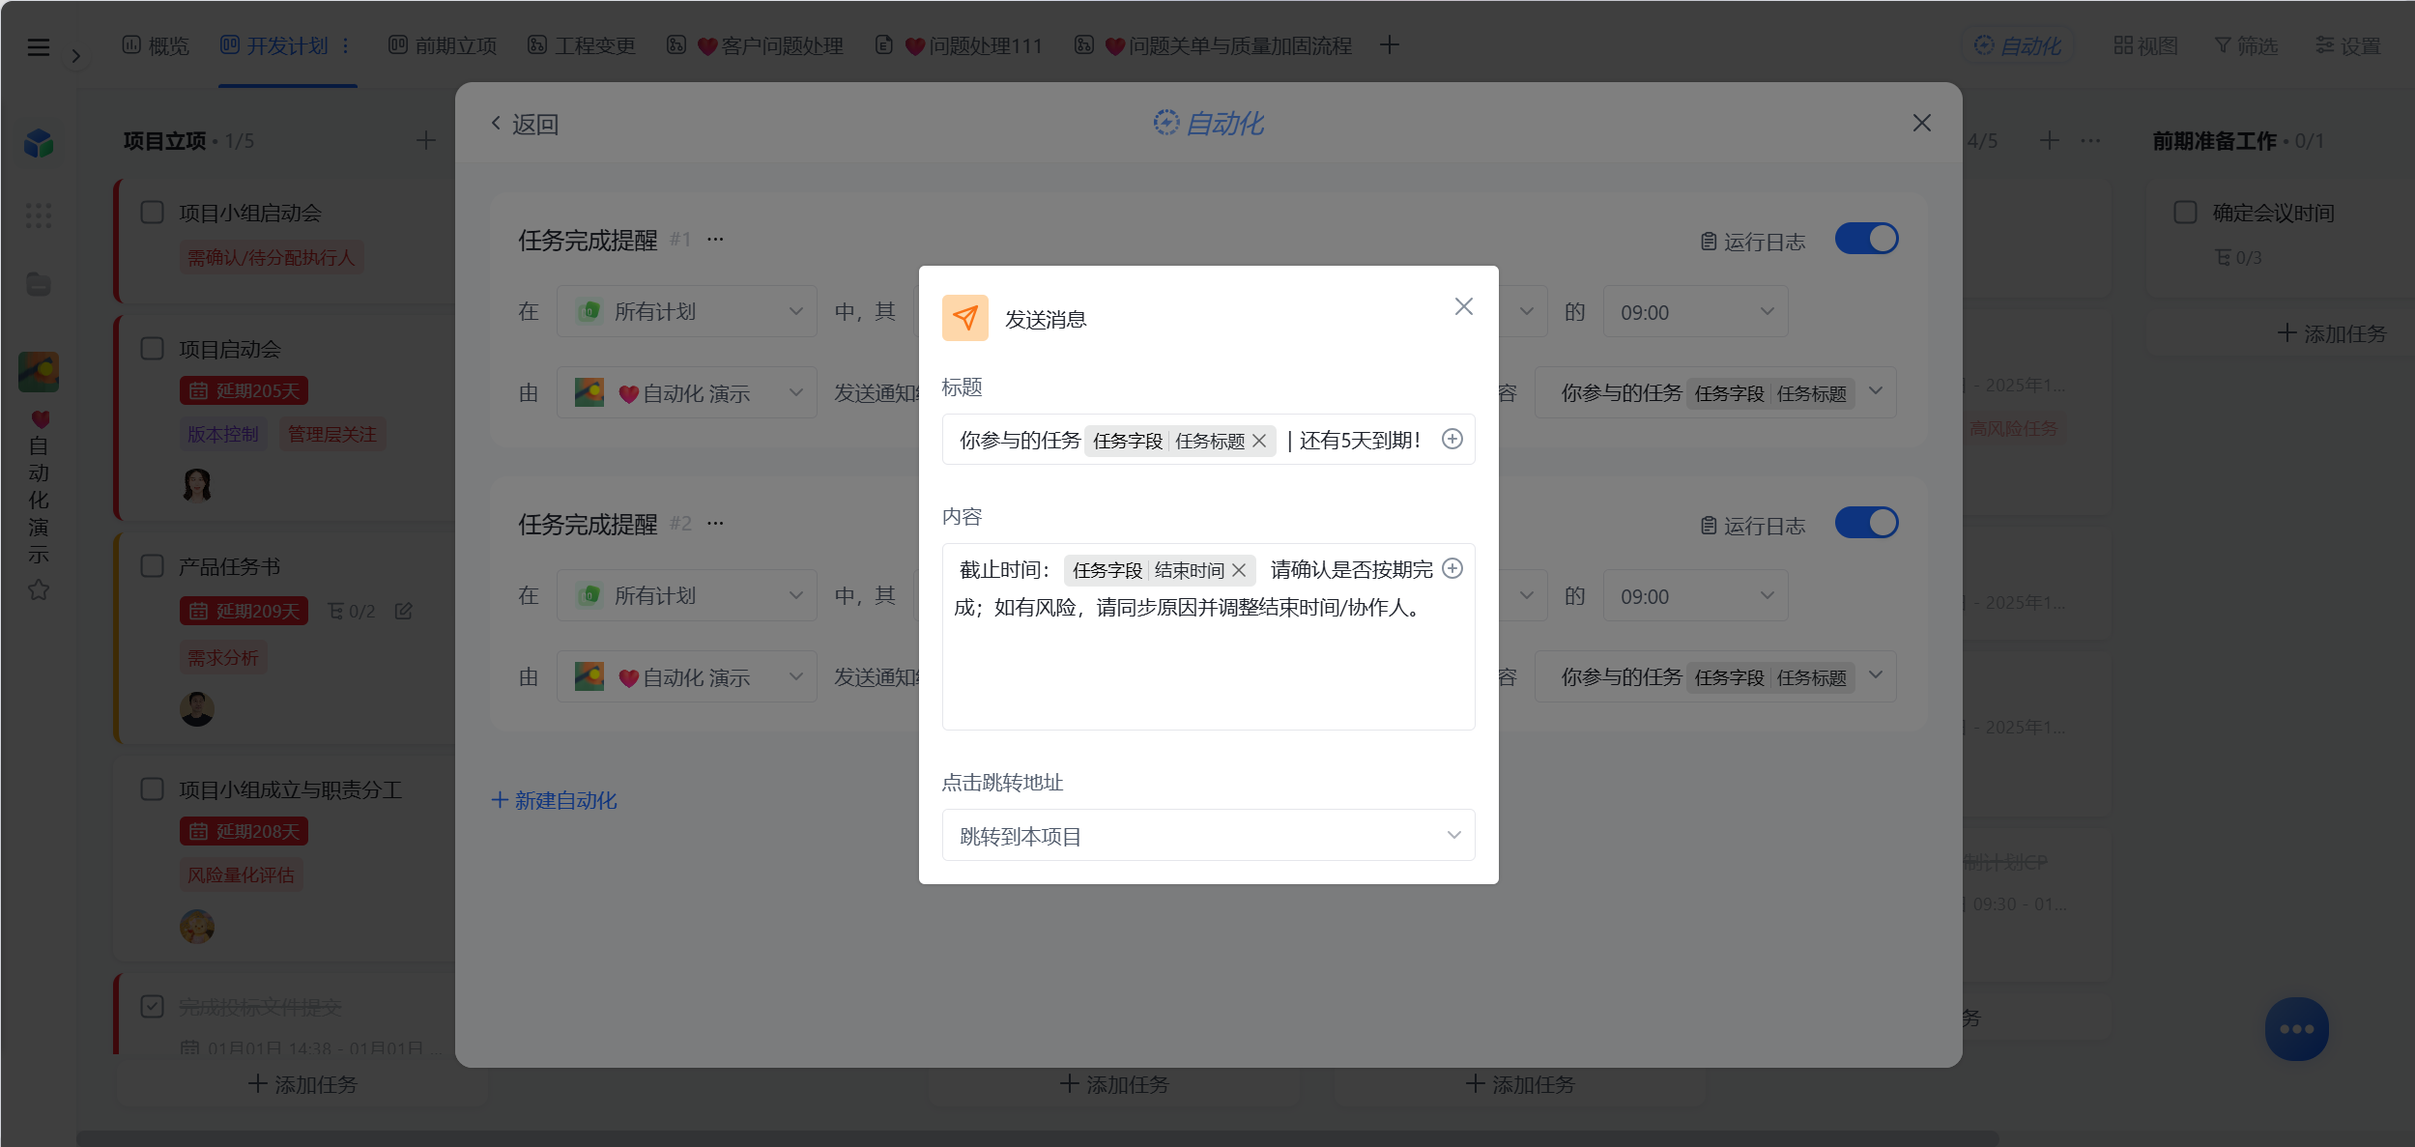Open the apps grid icon in sidebar
Image resolution: width=2415 pixels, height=1147 pixels.
pyautogui.click(x=39, y=215)
